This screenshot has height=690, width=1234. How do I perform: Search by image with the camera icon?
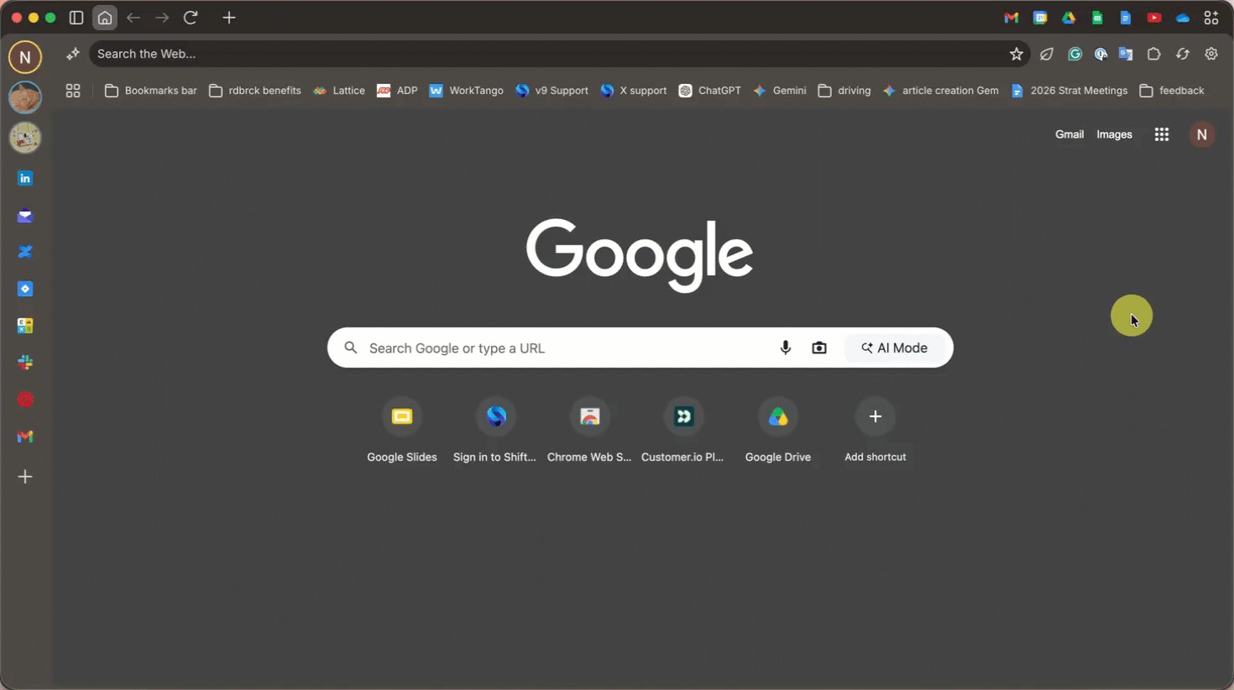819,348
